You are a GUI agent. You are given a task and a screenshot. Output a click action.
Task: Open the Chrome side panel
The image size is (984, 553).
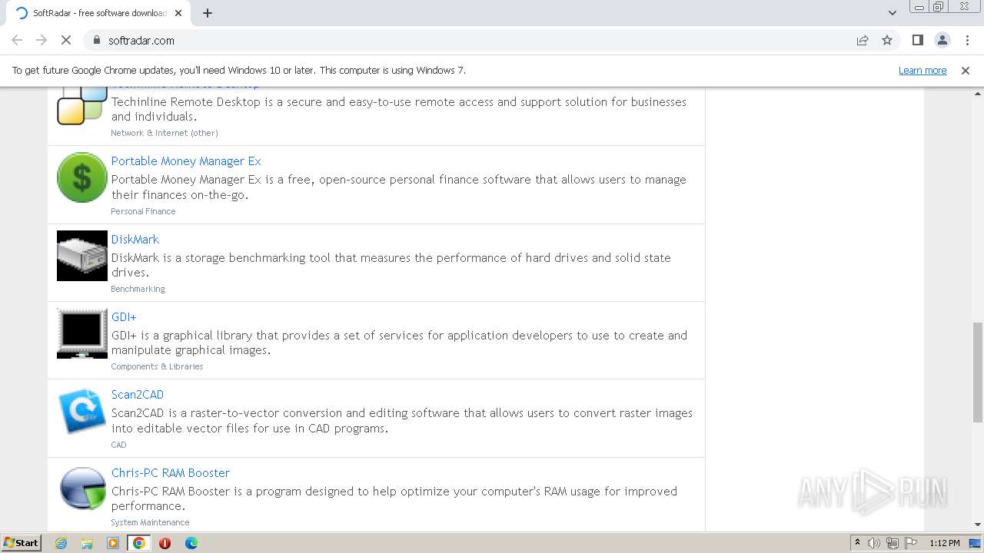[917, 40]
